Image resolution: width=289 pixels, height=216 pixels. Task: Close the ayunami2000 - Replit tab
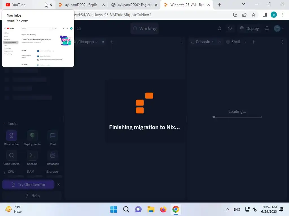coord(104,5)
